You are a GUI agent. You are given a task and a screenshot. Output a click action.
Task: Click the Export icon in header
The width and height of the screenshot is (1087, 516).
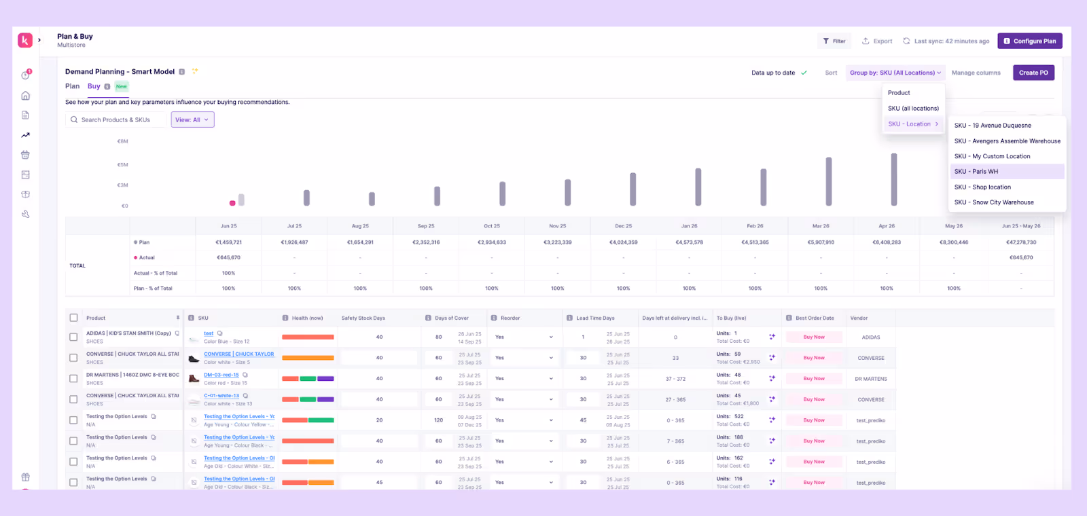866,41
